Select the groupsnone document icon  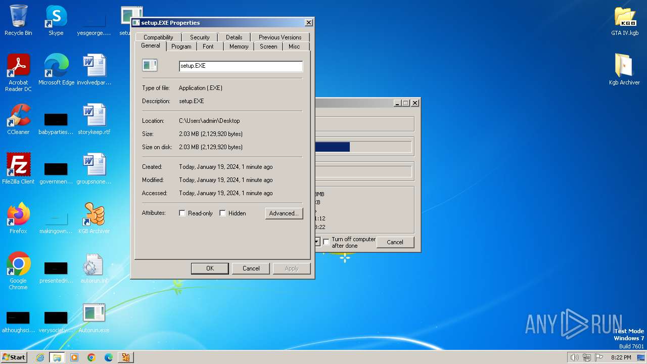[94, 169]
